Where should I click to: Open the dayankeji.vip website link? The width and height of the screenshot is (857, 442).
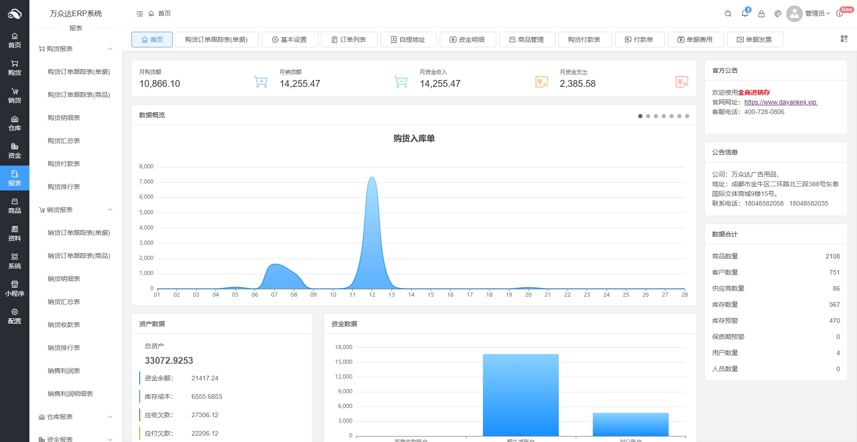[781, 102]
